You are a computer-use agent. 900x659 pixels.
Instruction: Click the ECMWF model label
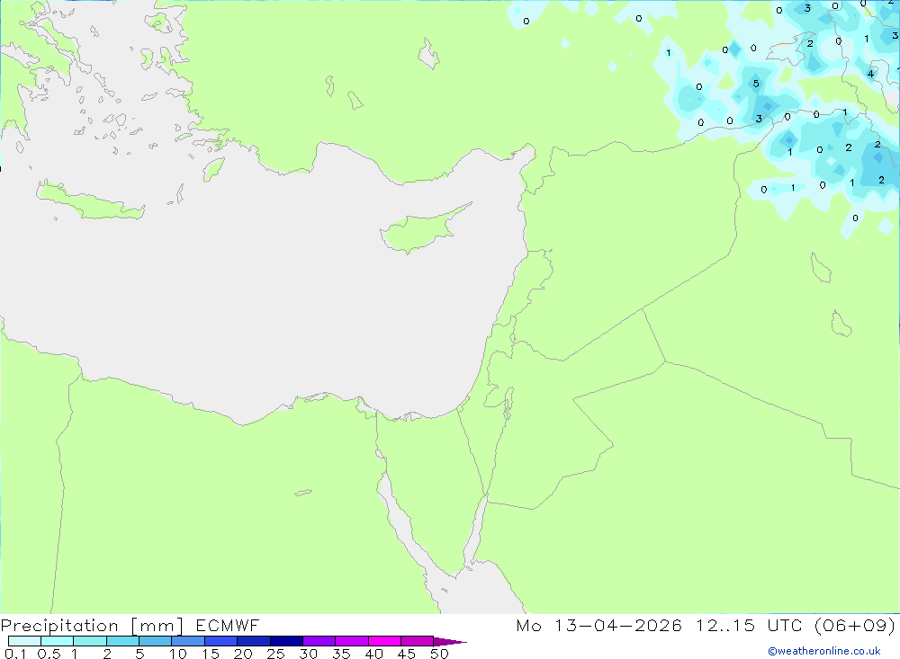pyautogui.click(x=228, y=625)
